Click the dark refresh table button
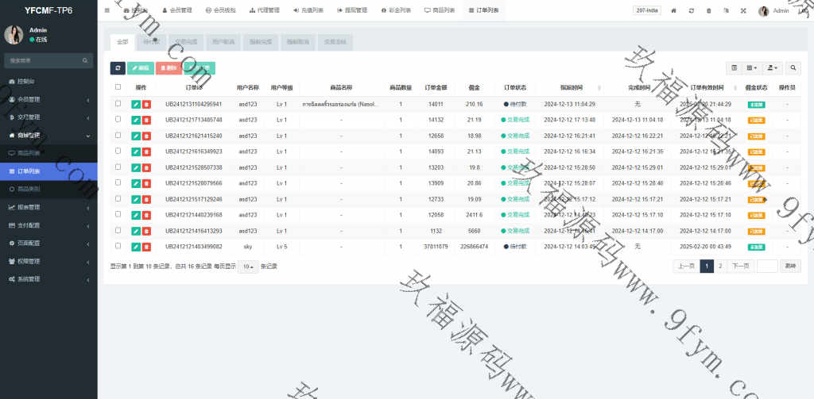The height and width of the screenshot is (399, 814). pyautogui.click(x=118, y=68)
